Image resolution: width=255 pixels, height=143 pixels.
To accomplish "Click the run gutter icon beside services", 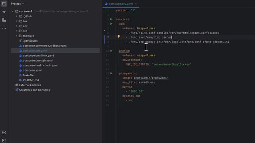I will (x=111, y=19).
